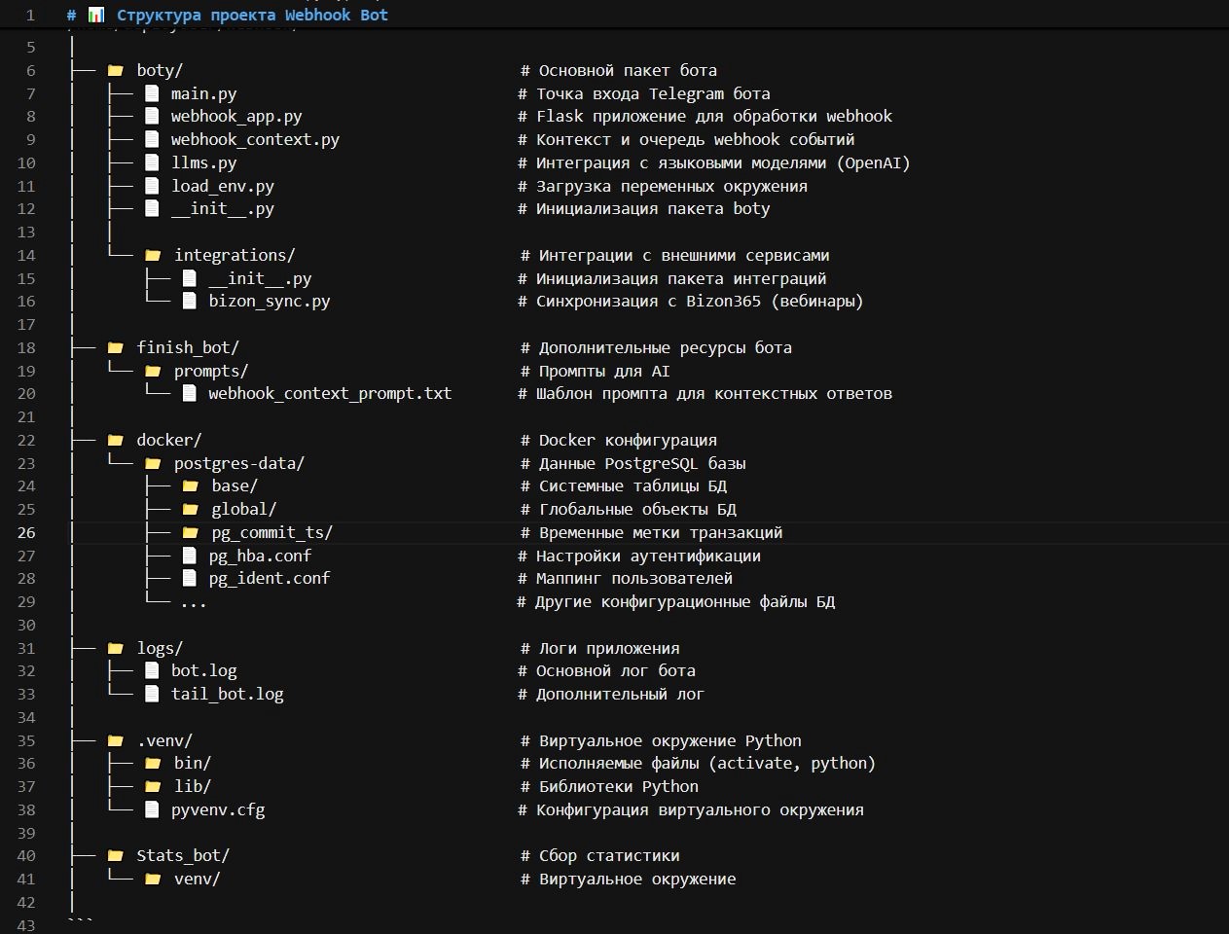Click the folder icon beside postgres-data/

click(153, 463)
